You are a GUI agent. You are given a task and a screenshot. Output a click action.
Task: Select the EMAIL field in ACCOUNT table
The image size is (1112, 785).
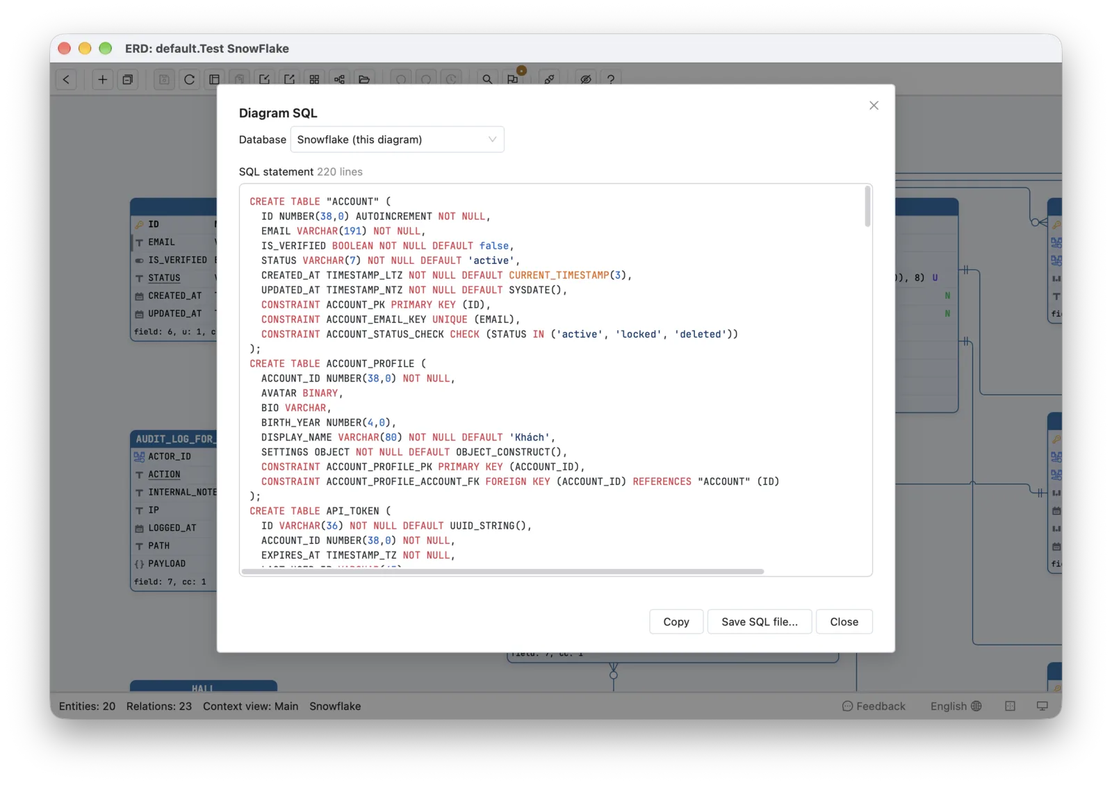174,242
